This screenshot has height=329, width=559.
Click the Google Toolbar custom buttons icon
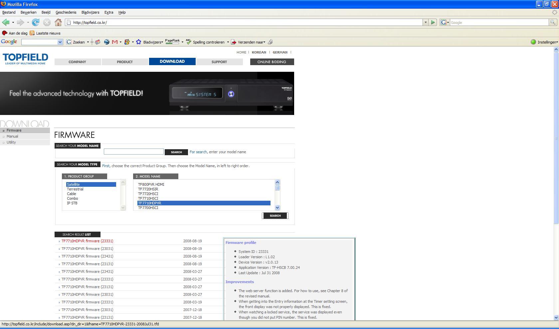click(x=127, y=42)
